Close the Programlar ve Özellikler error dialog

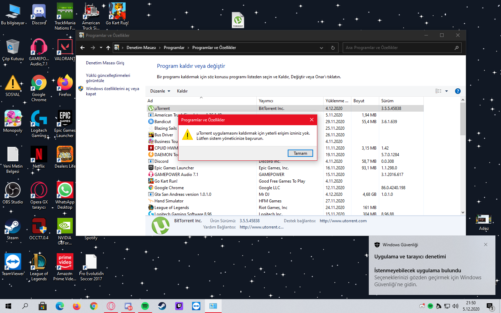pyautogui.click(x=312, y=120)
